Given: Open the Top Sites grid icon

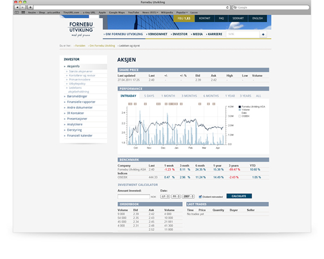Looking at the screenshot, I should coord(23,12).
